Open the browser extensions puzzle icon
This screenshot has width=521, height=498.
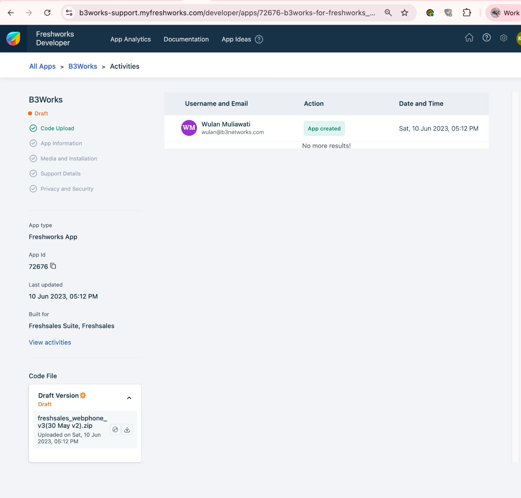click(x=467, y=13)
